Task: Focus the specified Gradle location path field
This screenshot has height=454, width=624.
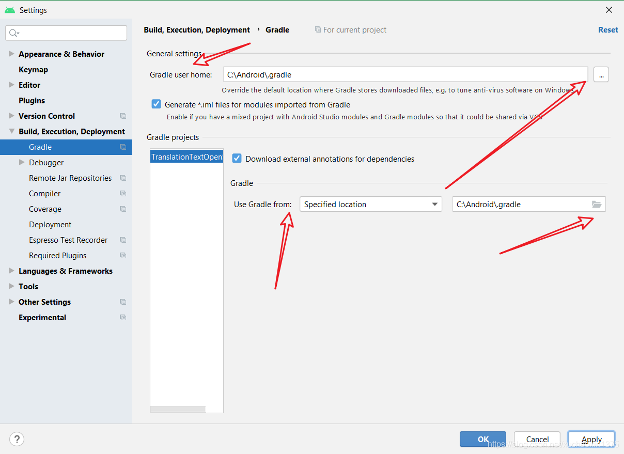Action: [x=529, y=205]
